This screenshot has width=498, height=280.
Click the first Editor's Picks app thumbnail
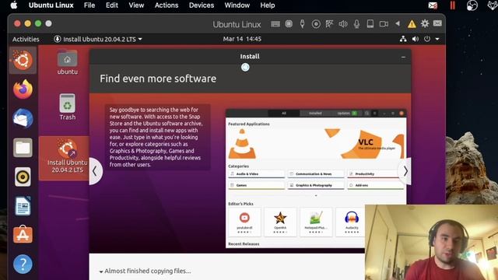coord(244,222)
